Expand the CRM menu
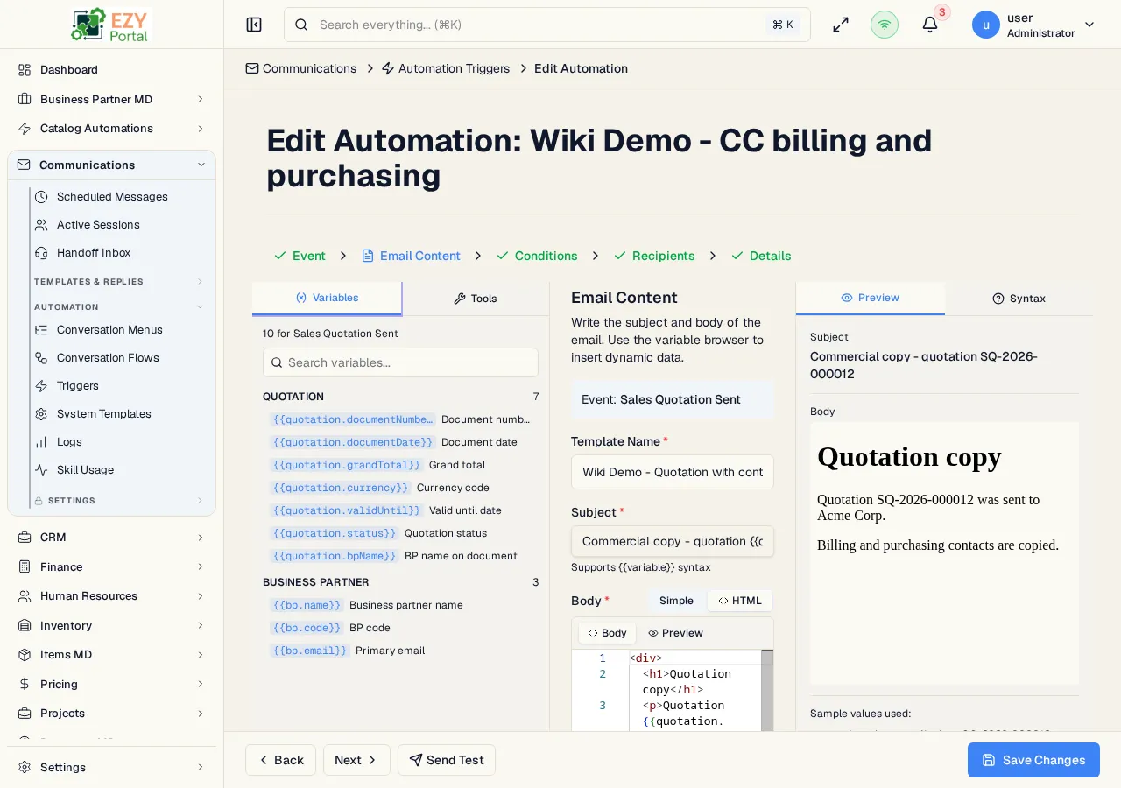The height and width of the screenshot is (788, 1121). click(x=112, y=538)
